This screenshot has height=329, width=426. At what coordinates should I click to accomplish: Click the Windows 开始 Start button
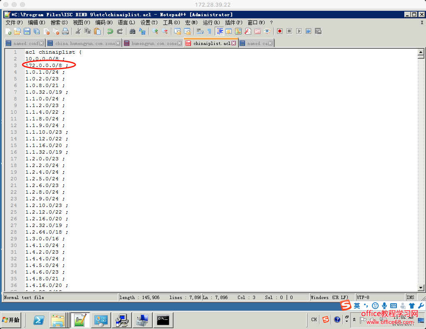pyautogui.click(x=11, y=320)
